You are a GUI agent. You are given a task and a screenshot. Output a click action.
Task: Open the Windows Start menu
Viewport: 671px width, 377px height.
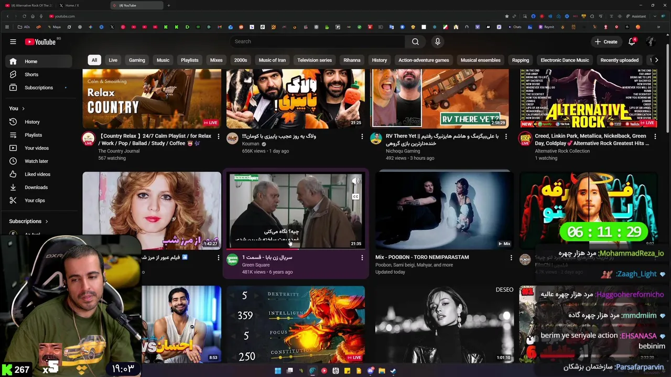[x=278, y=371]
